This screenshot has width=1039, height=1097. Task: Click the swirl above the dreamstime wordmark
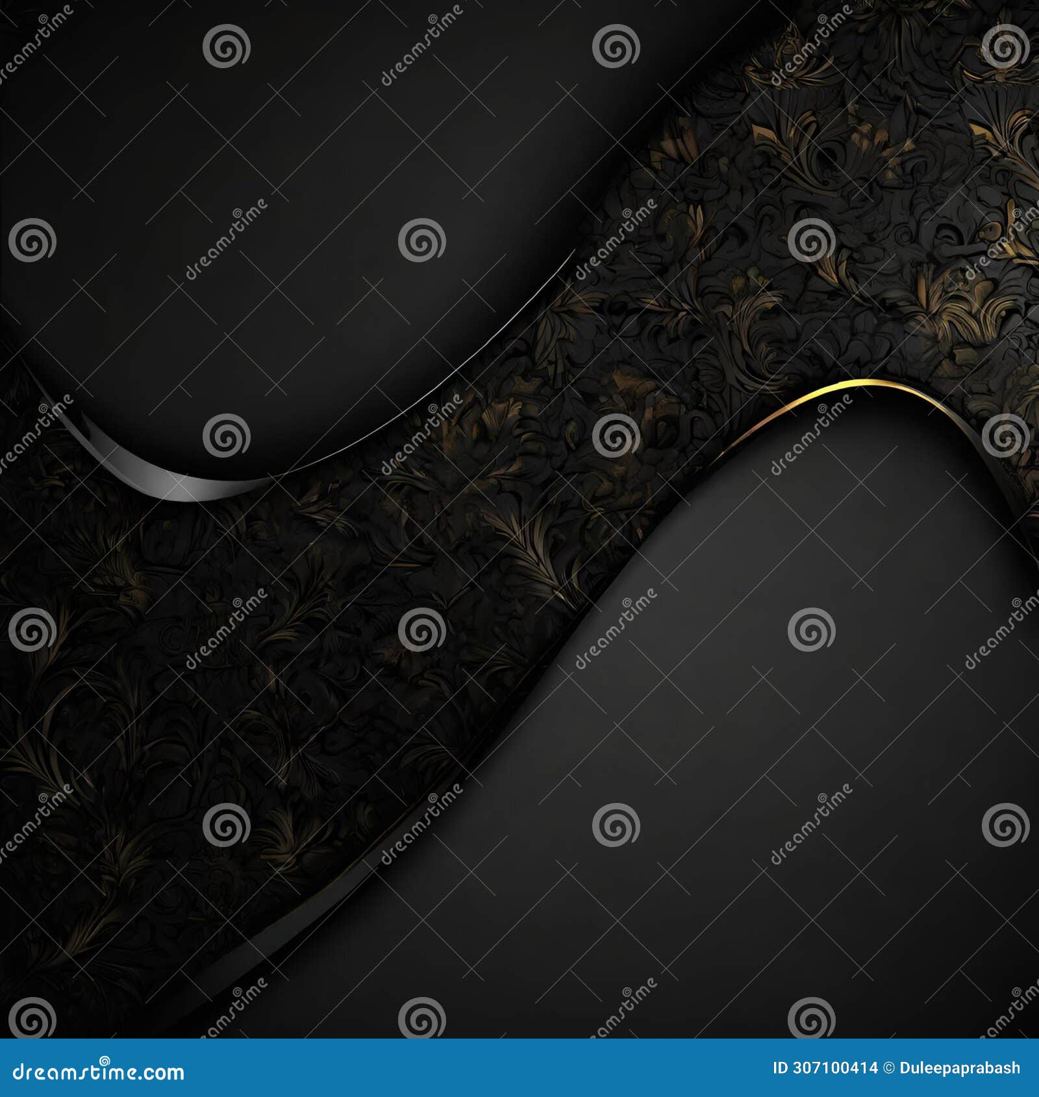click(x=104, y=1061)
